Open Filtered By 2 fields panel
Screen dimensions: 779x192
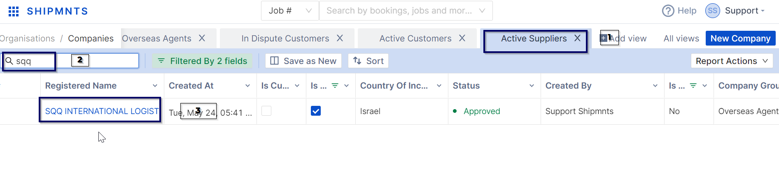[x=202, y=61]
